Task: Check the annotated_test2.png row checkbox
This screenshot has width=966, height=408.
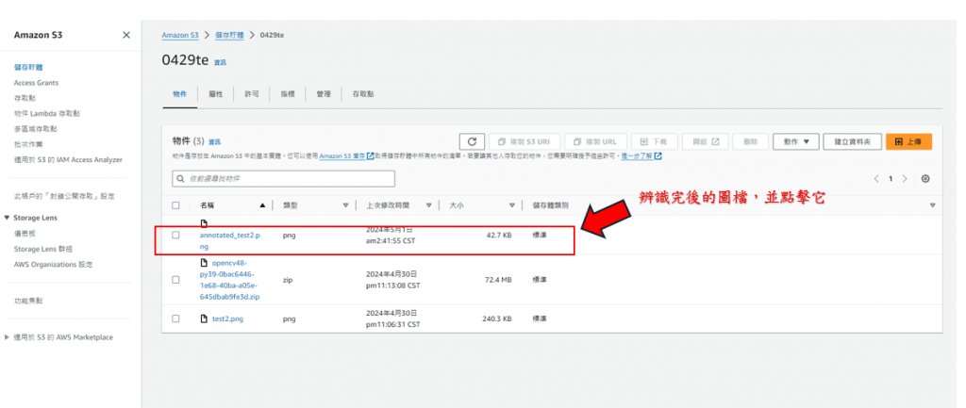Action: pyautogui.click(x=176, y=235)
